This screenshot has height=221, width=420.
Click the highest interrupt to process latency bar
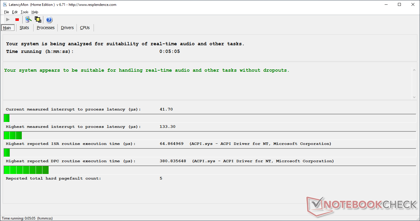point(210,135)
